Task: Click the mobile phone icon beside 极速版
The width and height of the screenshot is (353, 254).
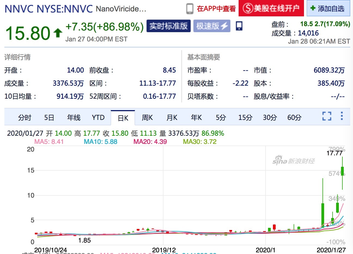Action: 239,26
